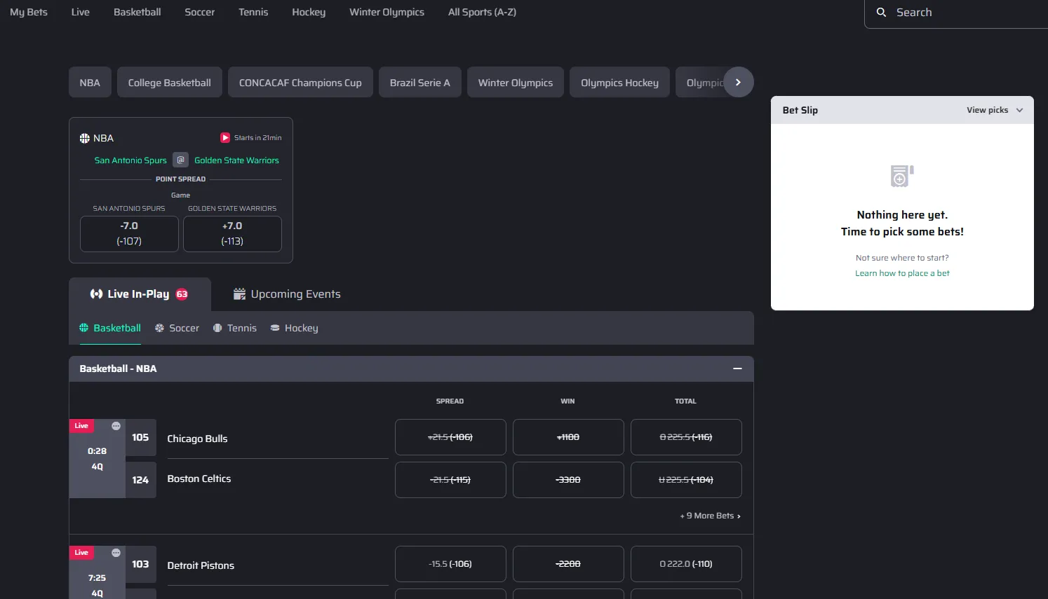Click the NBA basketball icon in featured card
Viewport: 1048px width, 599px height.
[85, 138]
